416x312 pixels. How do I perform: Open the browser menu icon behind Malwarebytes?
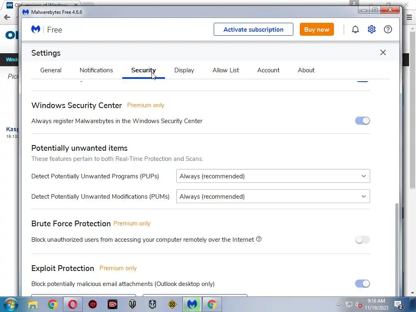click(x=409, y=17)
